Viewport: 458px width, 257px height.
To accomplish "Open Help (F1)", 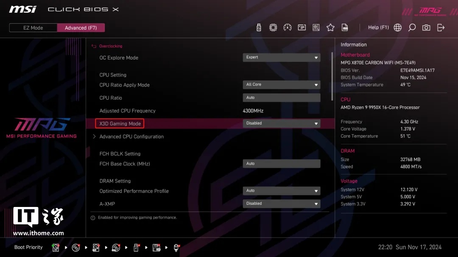I will pos(378,28).
